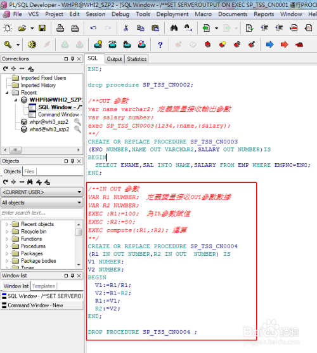The image size is (317, 353).
Task: Collapse the WHPR@WHI2_SZP2 connection node
Action: (x=15, y=100)
